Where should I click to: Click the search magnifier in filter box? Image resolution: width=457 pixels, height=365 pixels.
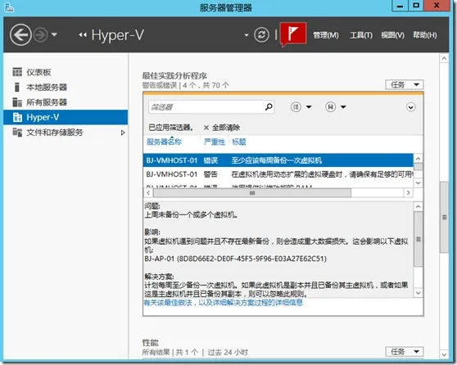click(269, 107)
